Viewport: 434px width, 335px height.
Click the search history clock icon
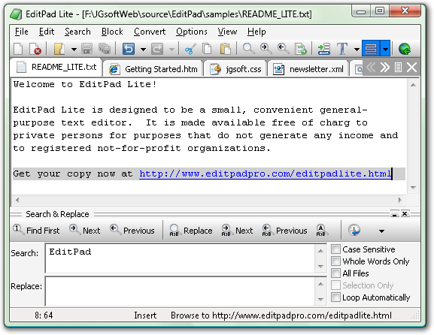(354, 231)
